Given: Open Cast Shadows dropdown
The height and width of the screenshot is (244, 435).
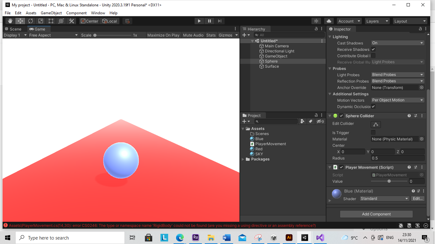Looking at the screenshot, I should pyautogui.click(x=398, y=43).
